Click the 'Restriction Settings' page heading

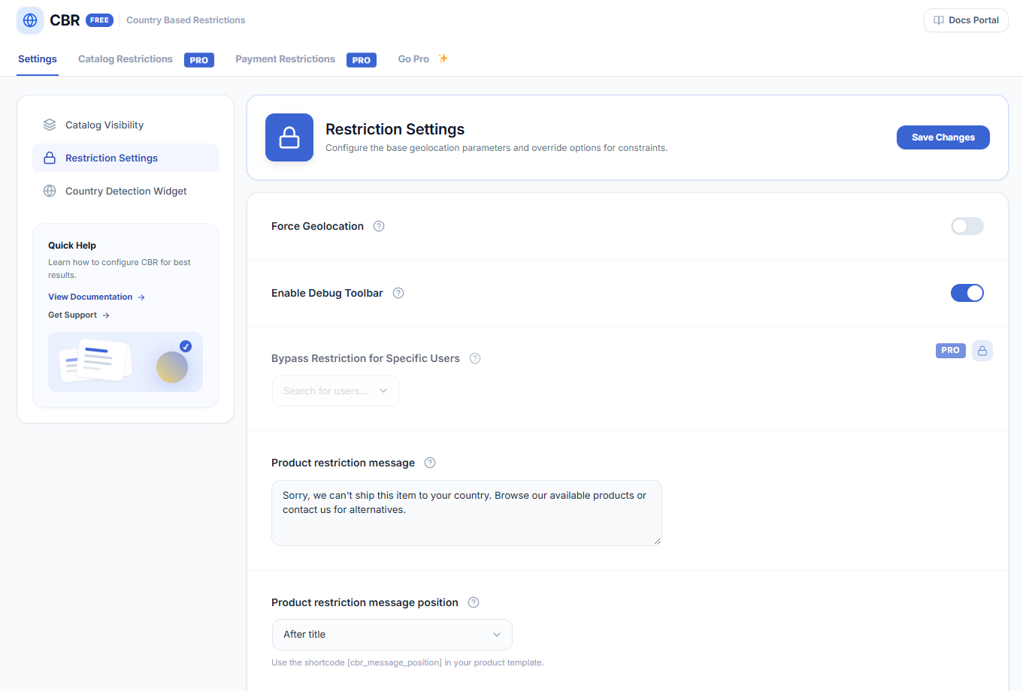pyautogui.click(x=395, y=129)
